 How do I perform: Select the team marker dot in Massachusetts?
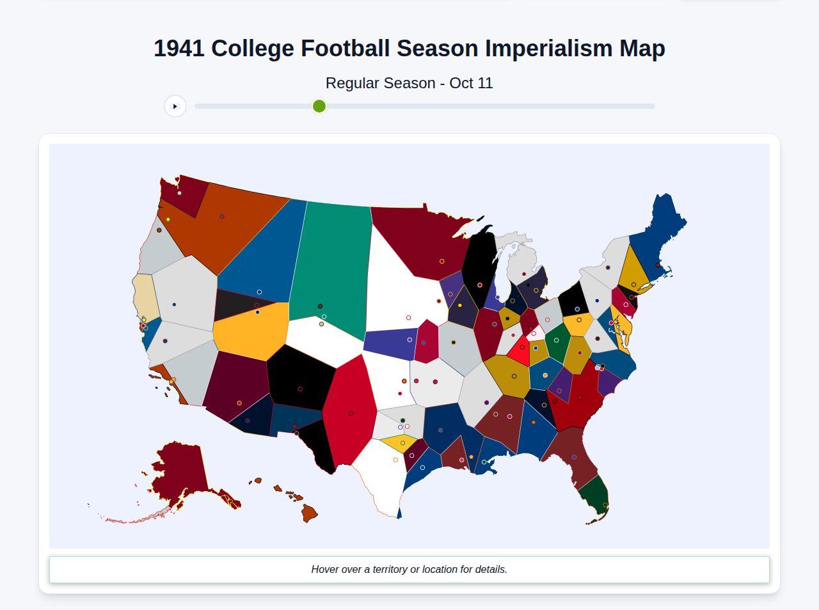tap(658, 265)
